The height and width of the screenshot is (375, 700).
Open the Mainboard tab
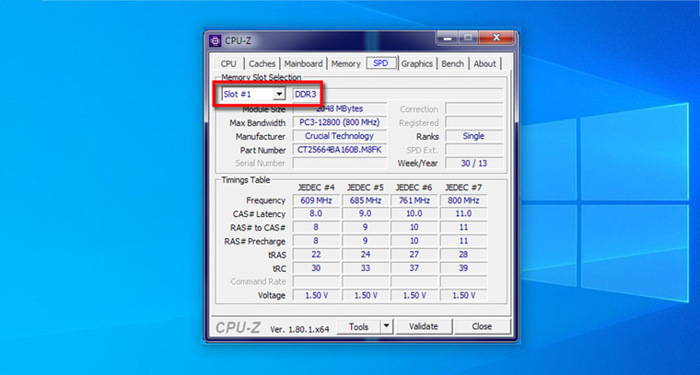pyautogui.click(x=303, y=63)
